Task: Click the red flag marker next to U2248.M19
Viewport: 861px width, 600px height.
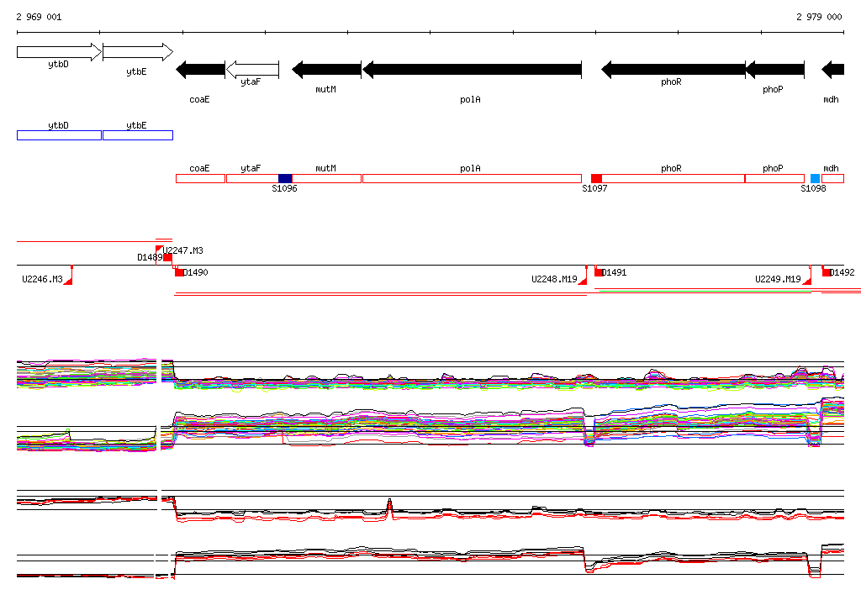Action: (583, 280)
